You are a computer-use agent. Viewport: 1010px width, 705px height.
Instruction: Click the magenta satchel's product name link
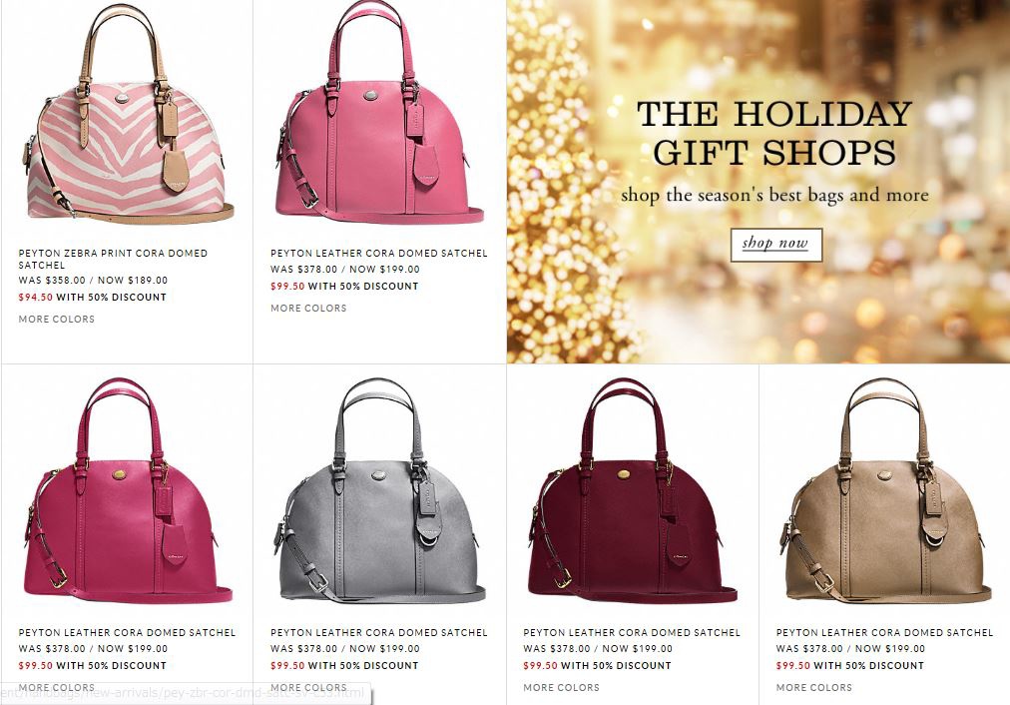pos(127,633)
